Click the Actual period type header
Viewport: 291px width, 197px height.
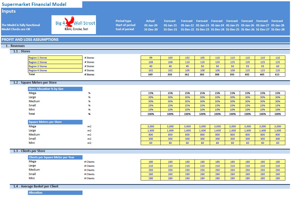(x=150, y=21)
